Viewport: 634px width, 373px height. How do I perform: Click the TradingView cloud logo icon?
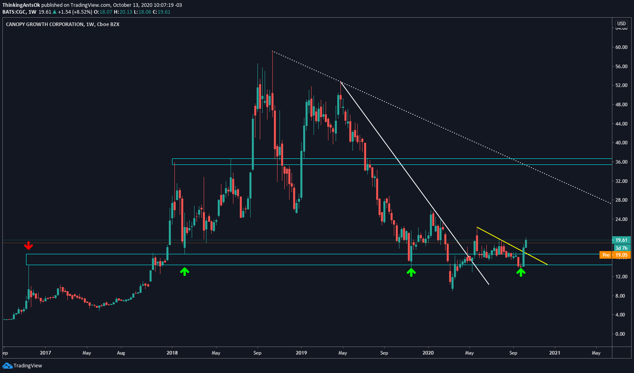coord(7,365)
